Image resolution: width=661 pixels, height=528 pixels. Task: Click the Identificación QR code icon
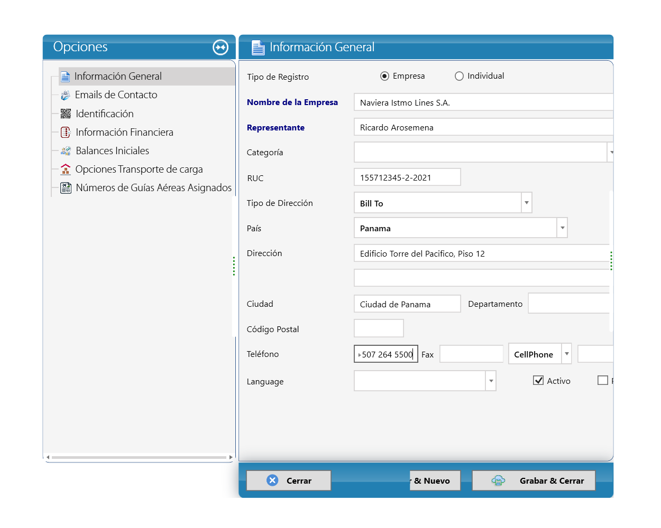point(66,114)
